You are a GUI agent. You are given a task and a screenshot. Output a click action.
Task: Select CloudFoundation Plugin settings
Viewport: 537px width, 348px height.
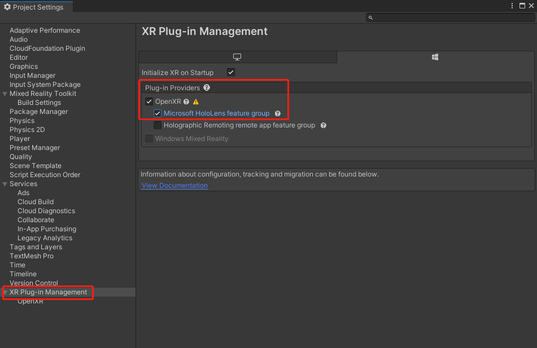point(47,49)
